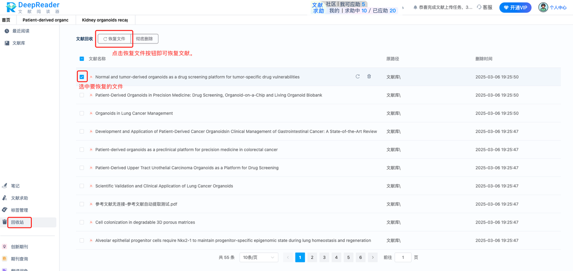This screenshot has height=271, width=573.
Task: Open the 10条/页 page size dropdown
Action: pos(258,257)
